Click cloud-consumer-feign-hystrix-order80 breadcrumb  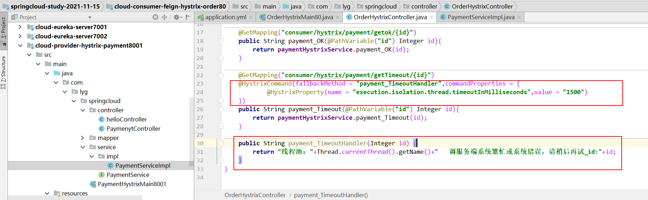tap(170, 6)
